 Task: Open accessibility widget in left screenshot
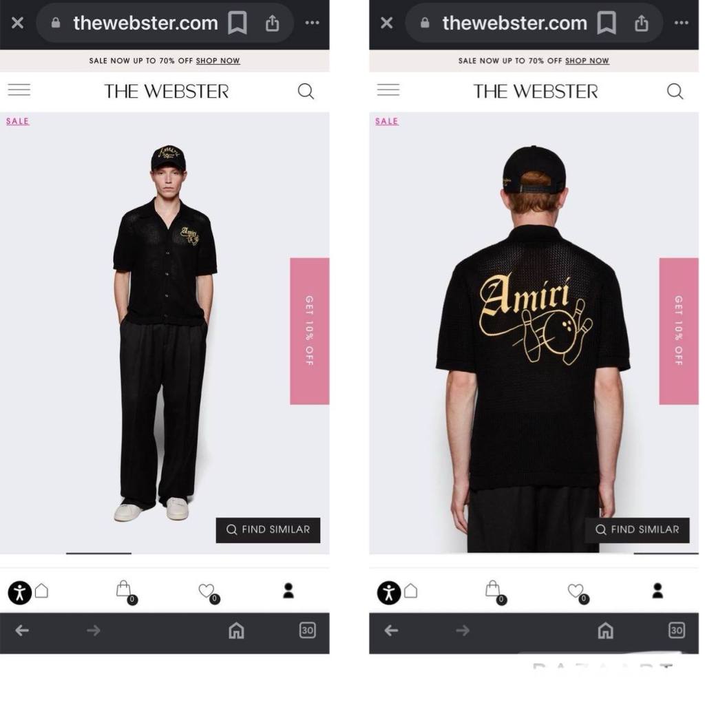point(20,593)
